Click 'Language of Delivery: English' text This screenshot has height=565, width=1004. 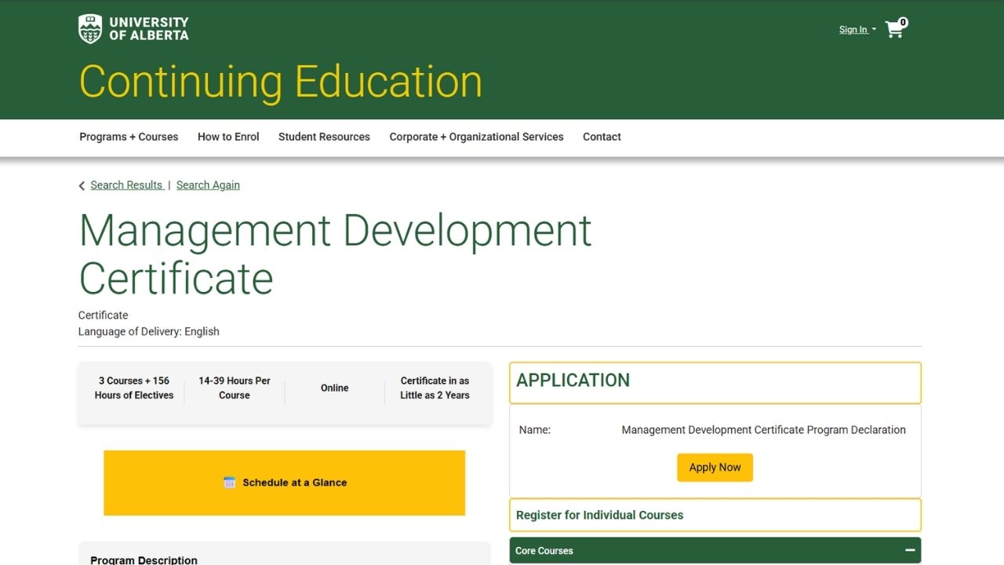click(x=148, y=331)
